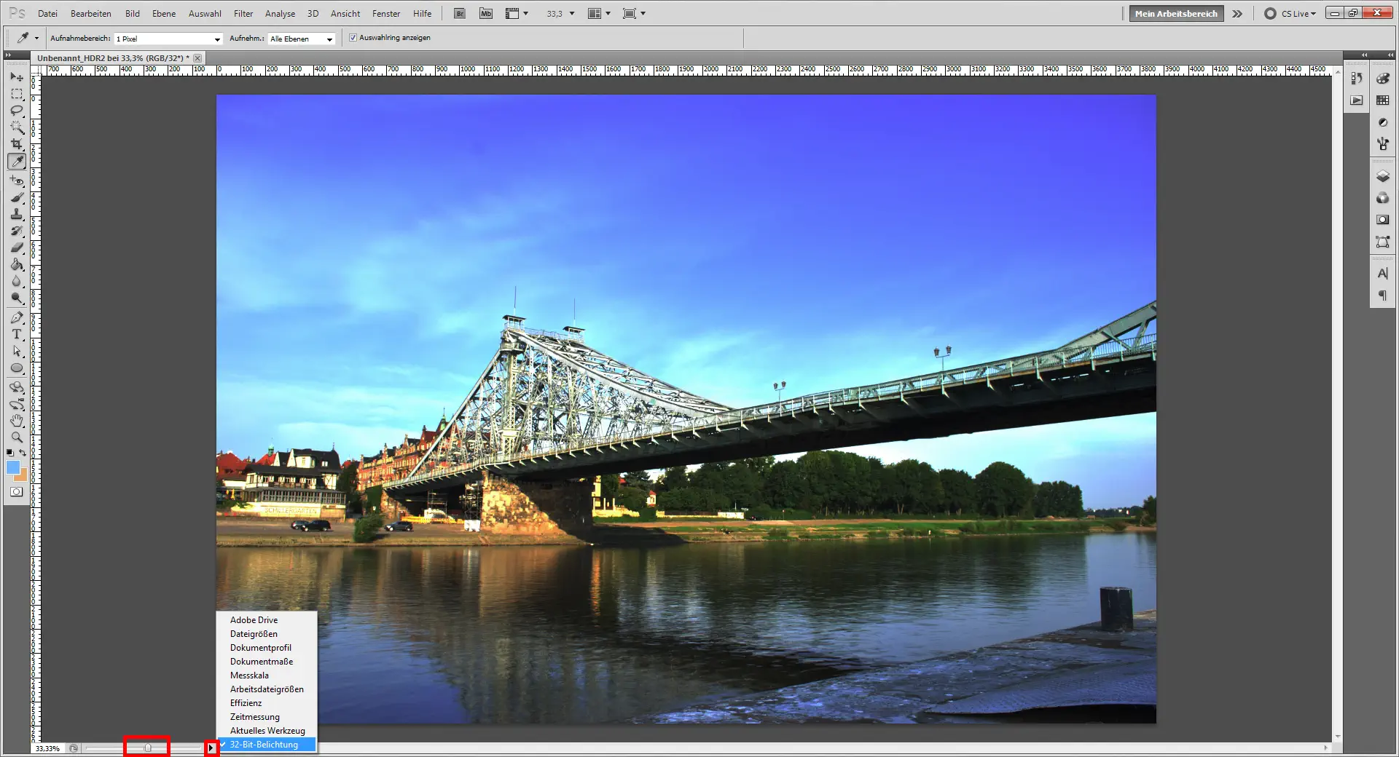1399x757 pixels.
Task: Select the Lasso tool
Action: [x=16, y=111]
